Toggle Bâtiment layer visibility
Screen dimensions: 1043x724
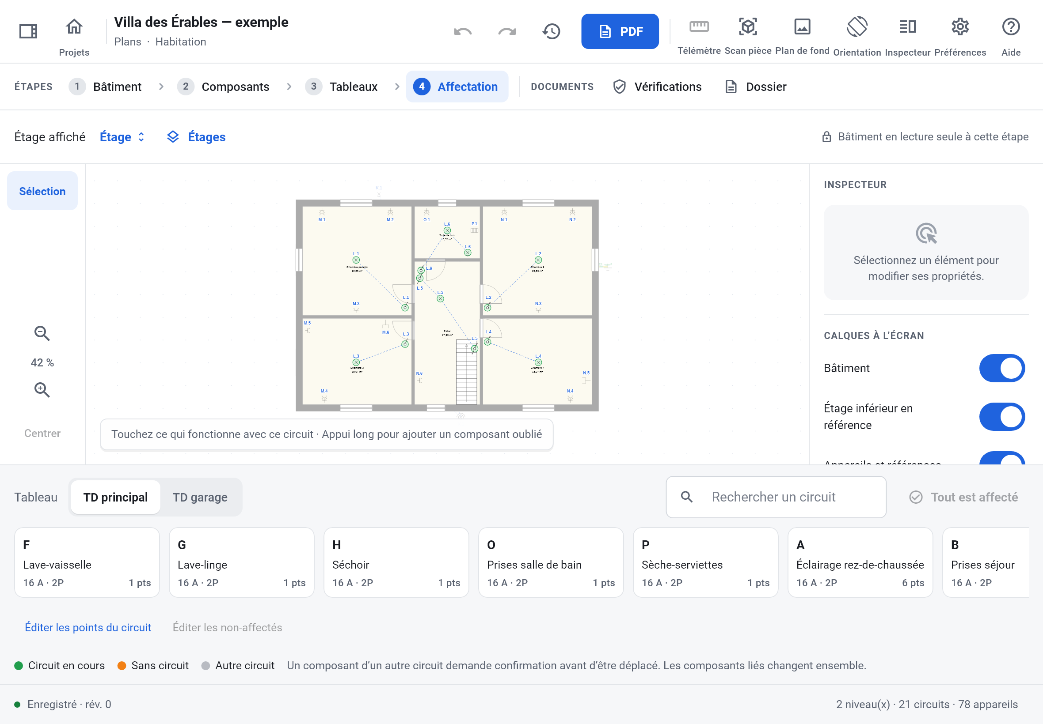tap(1002, 368)
